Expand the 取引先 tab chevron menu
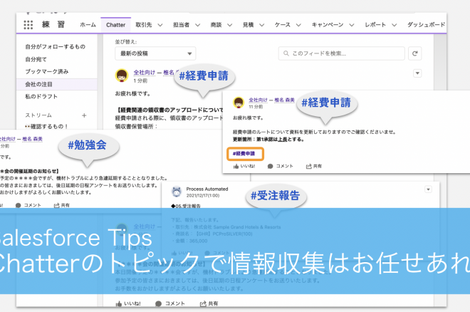Viewport: 470px width, 312px height. tap(160, 25)
